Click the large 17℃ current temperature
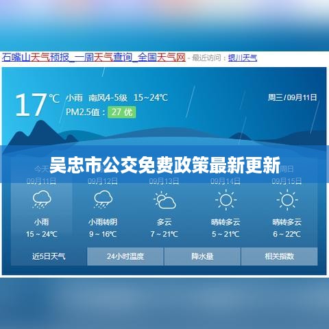This screenshot has width=329, height=329. [x=37, y=105]
